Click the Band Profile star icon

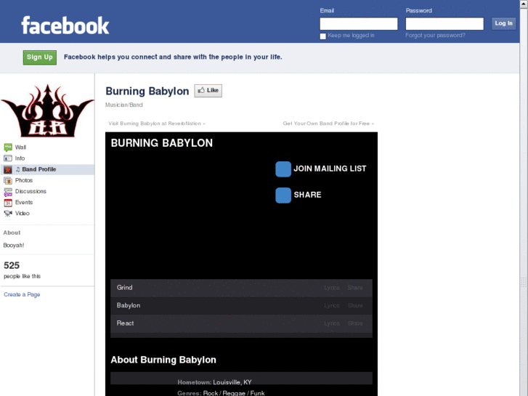click(8, 169)
